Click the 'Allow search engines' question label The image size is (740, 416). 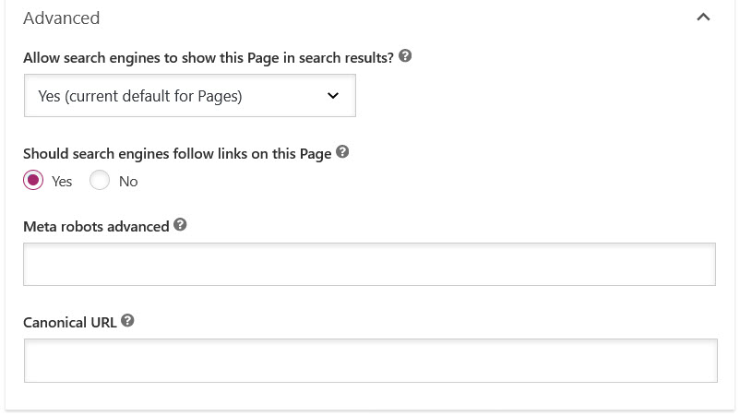(x=208, y=57)
